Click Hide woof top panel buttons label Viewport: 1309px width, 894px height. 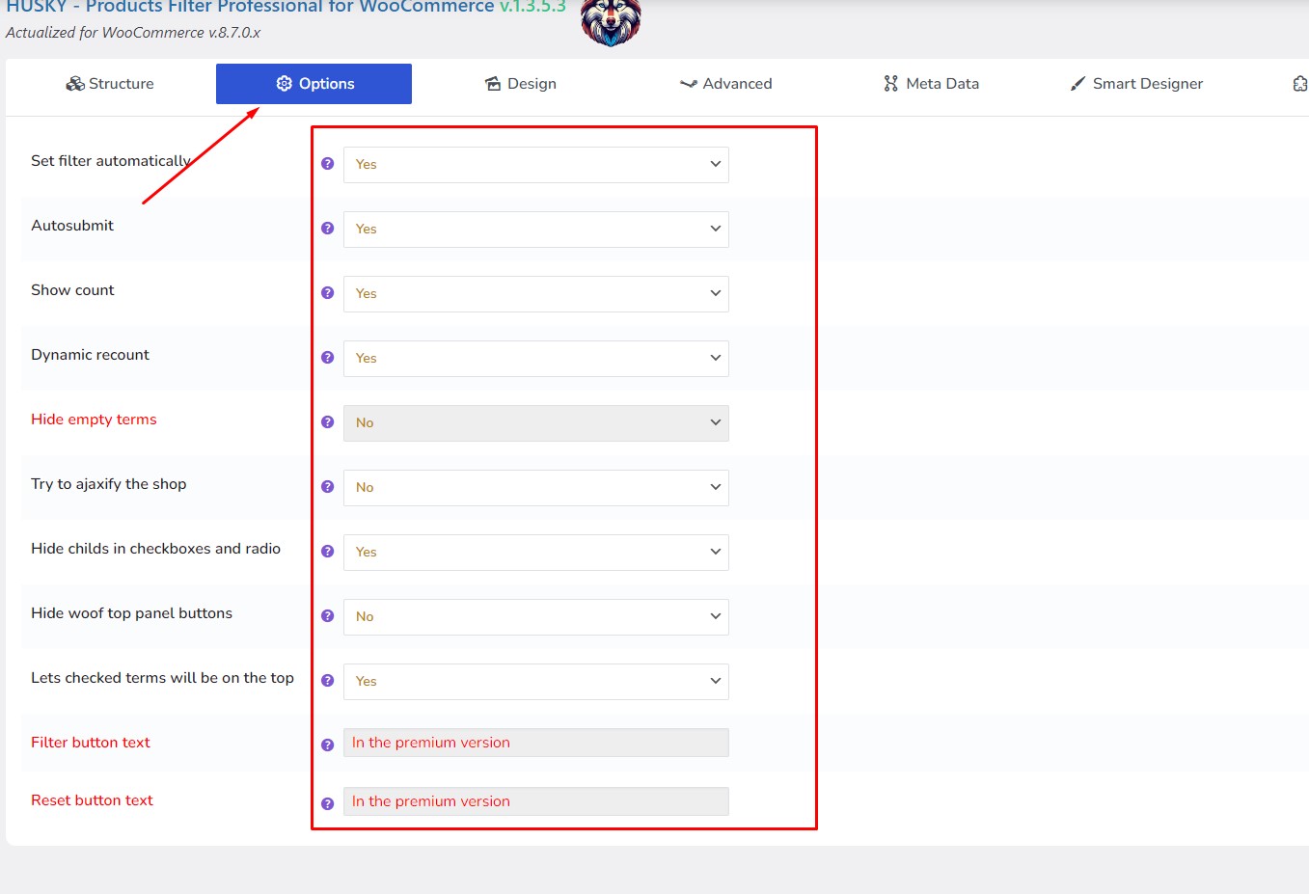[131, 613]
